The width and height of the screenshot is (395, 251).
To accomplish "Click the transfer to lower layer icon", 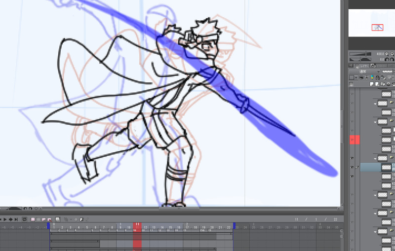I will pos(388,84).
